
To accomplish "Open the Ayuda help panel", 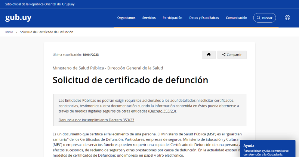I will 268,148.
